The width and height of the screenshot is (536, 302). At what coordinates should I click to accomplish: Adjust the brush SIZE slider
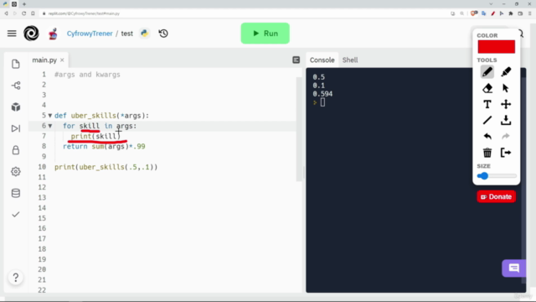497,176
